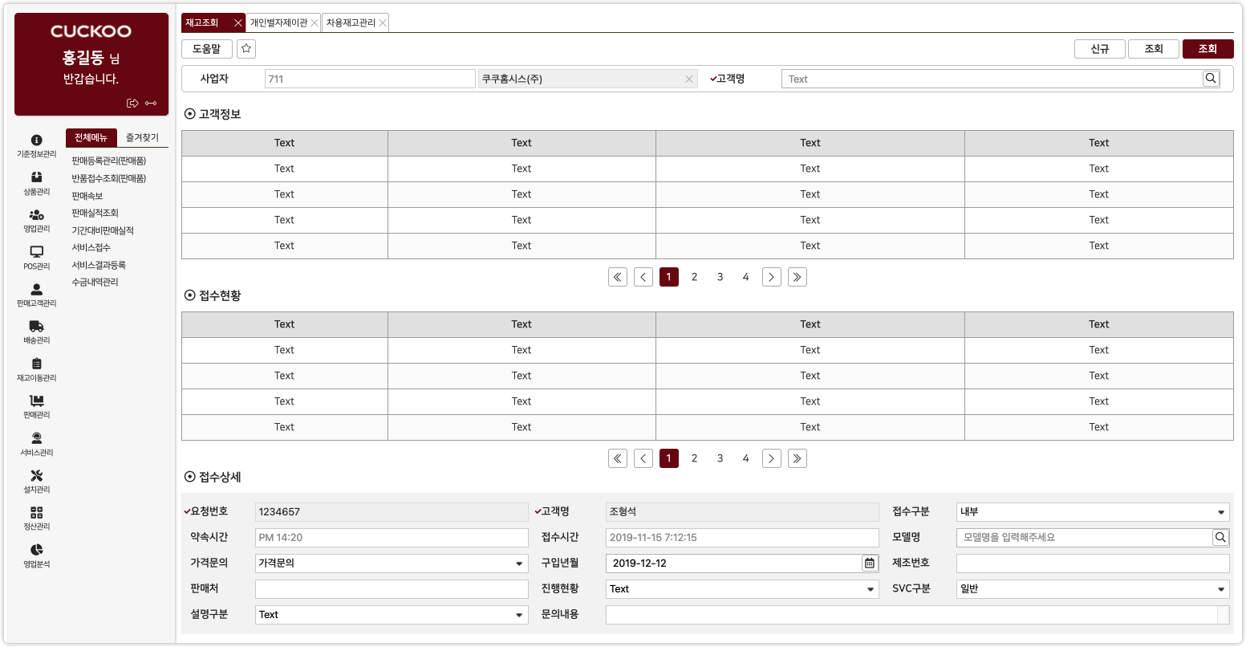The image size is (1246, 647).
Task: Click the 영업관리 people icon
Action: (36, 213)
